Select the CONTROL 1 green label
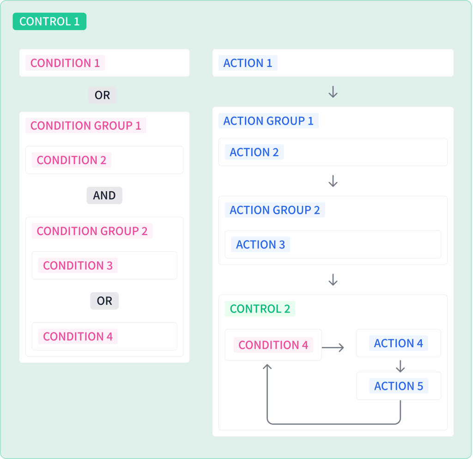 pyautogui.click(x=49, y=21)
